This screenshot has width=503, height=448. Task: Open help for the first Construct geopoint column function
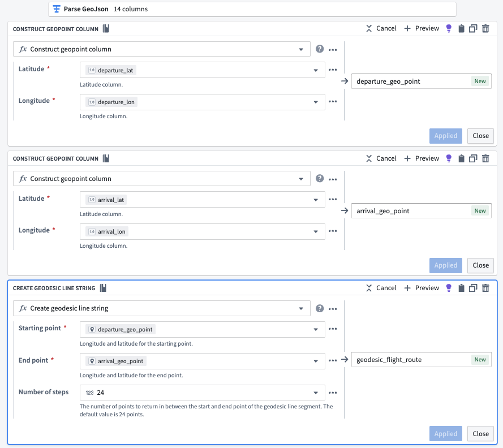click(320, 49)
